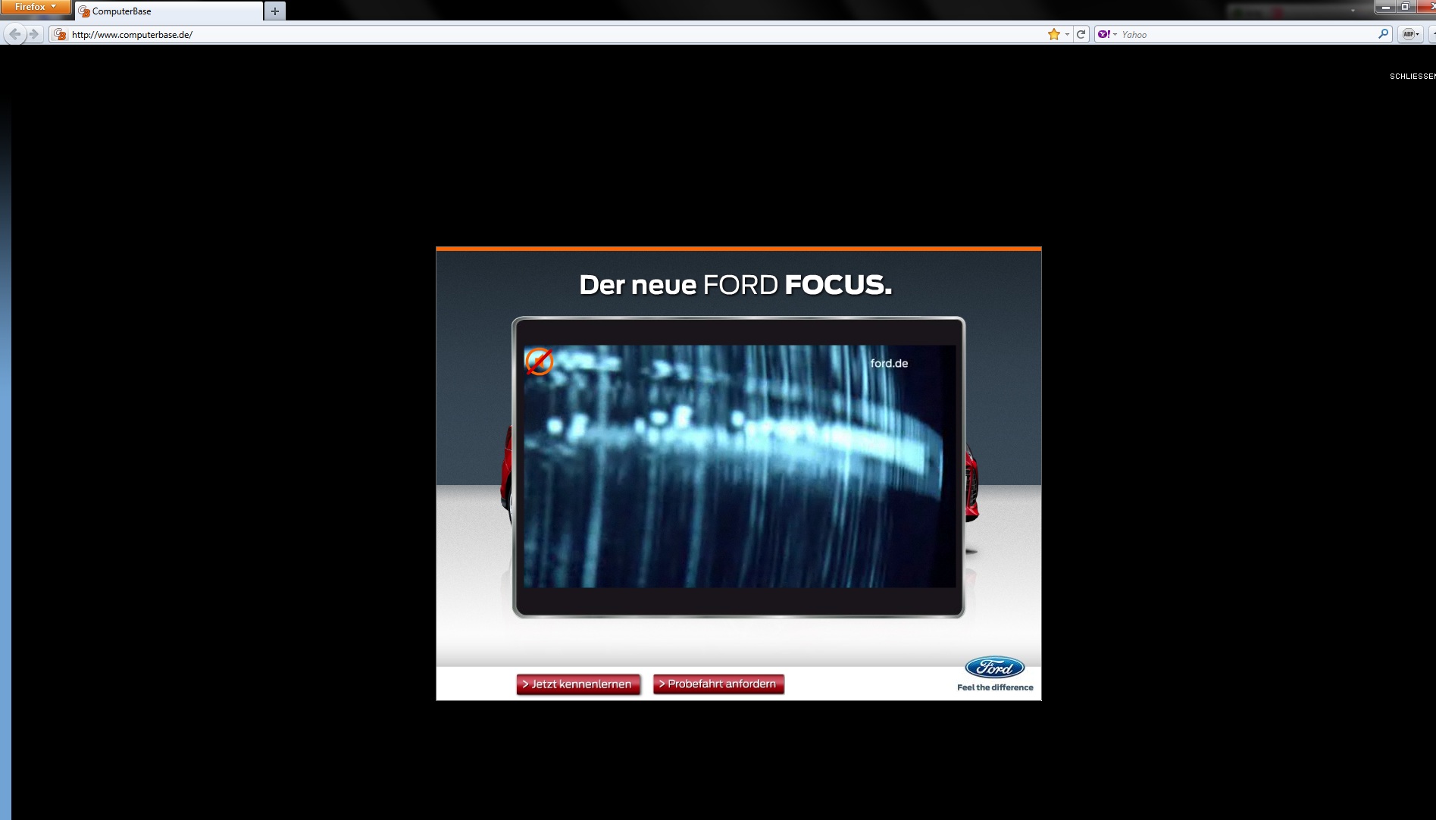Click Probefahrt anfordern button
Image resolution: width=1436 pixels, height=820 pixels.
718,684
